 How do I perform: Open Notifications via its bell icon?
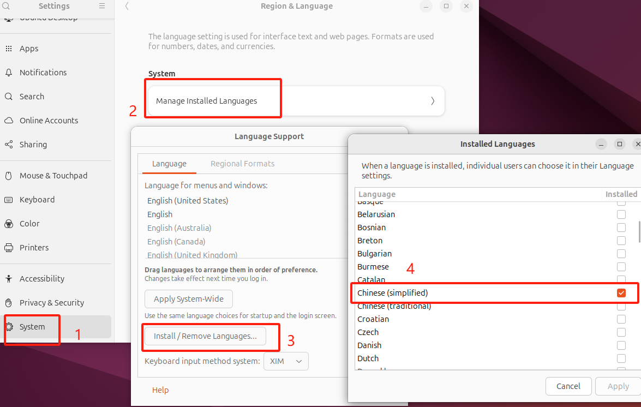9,73
